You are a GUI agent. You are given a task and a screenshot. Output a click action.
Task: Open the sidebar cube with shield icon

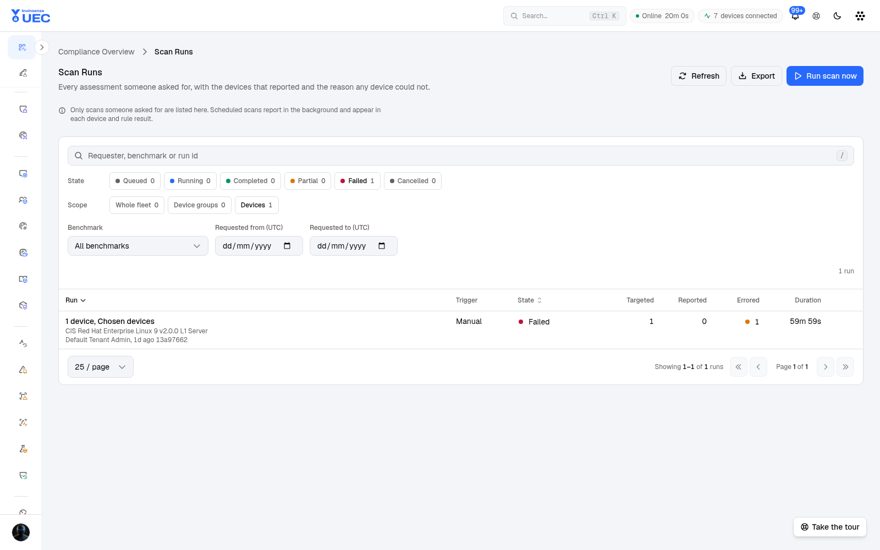tap(23, 305)
